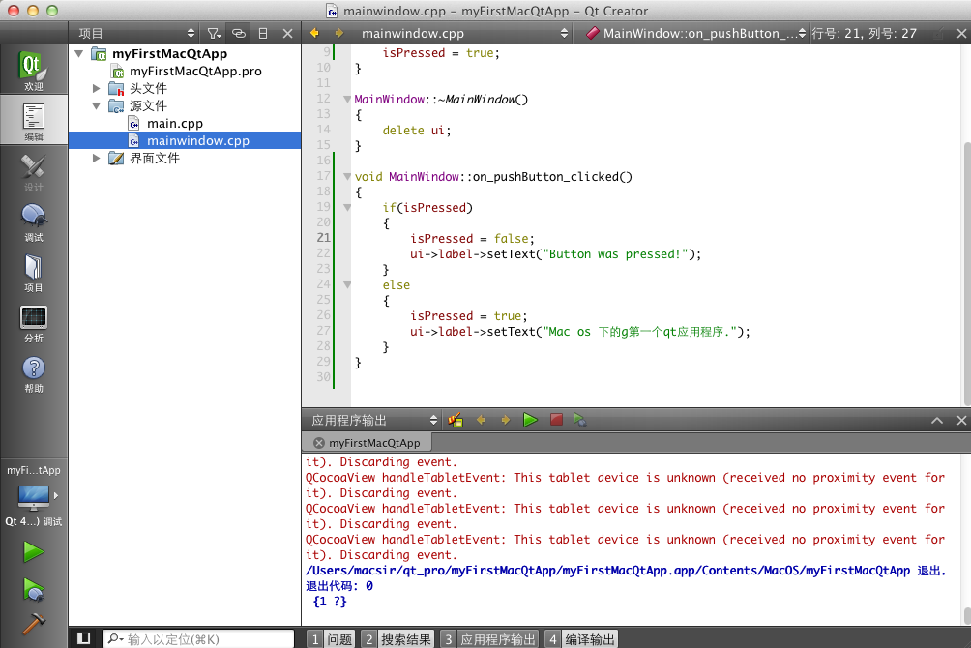
Task: Expand the 头文件 folder
Action: pyautogui.click(x=97, y=89)
